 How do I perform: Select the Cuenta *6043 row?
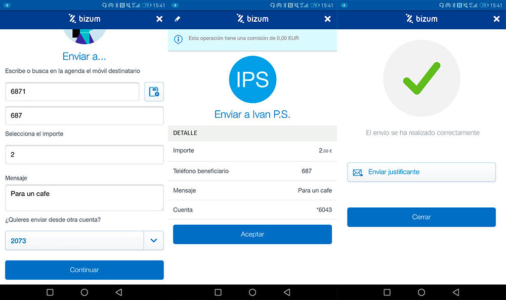252,209
